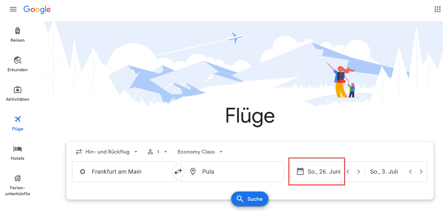Open passenger count dropdown

pos(157,152)
